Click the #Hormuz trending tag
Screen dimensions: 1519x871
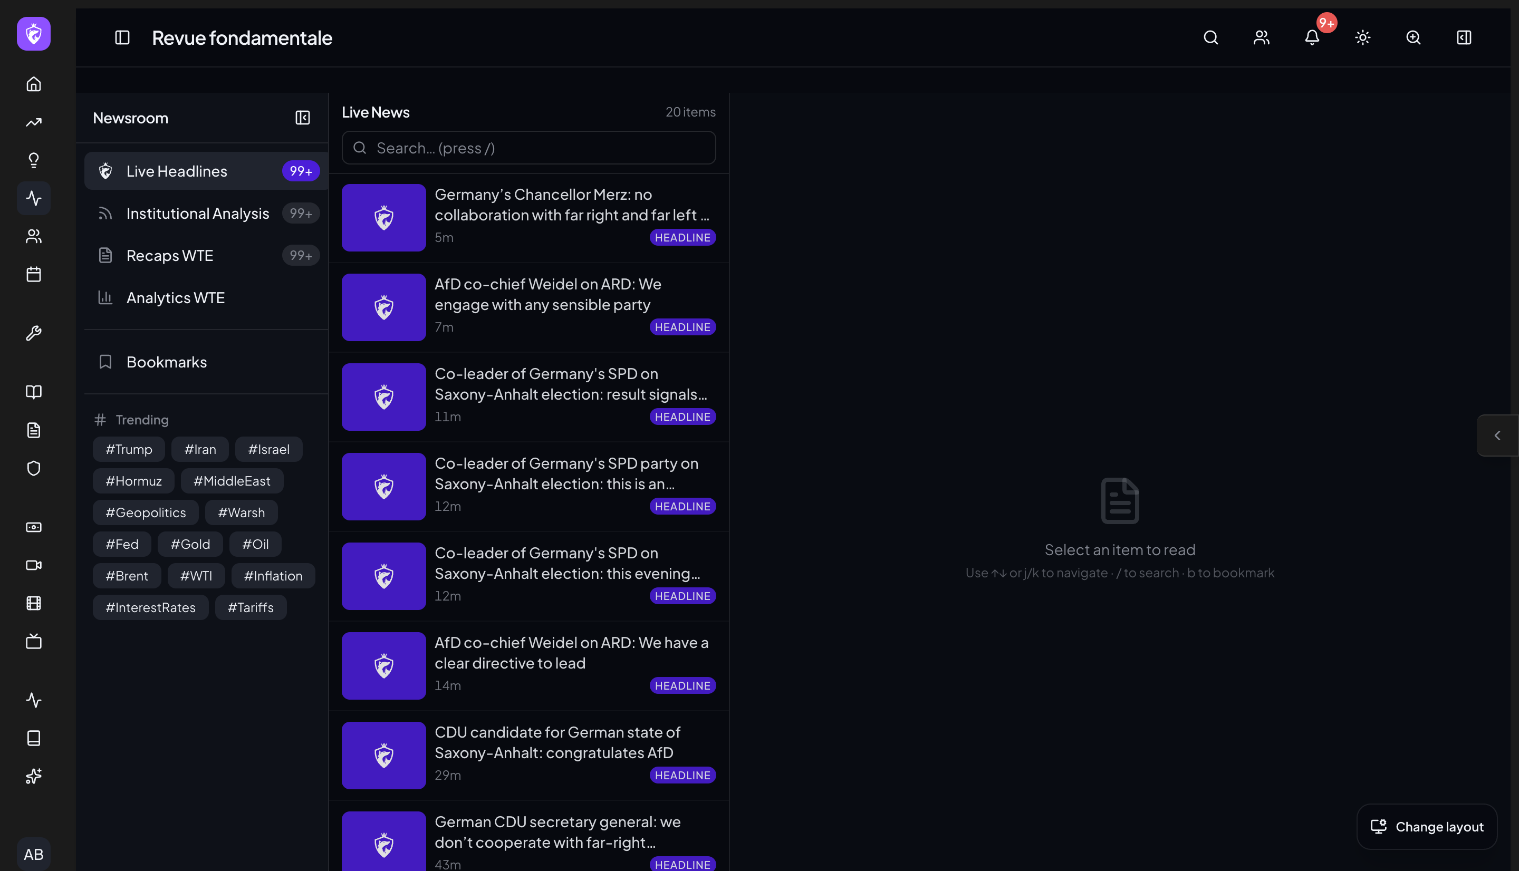(133, 481)
